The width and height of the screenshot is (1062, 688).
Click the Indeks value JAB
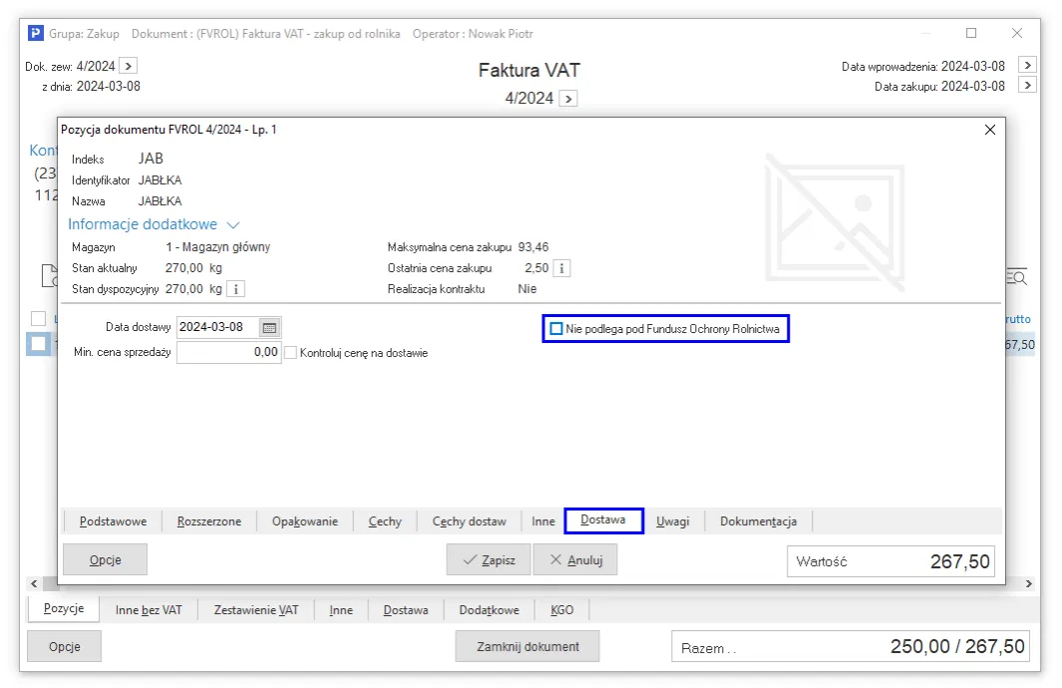151,159
